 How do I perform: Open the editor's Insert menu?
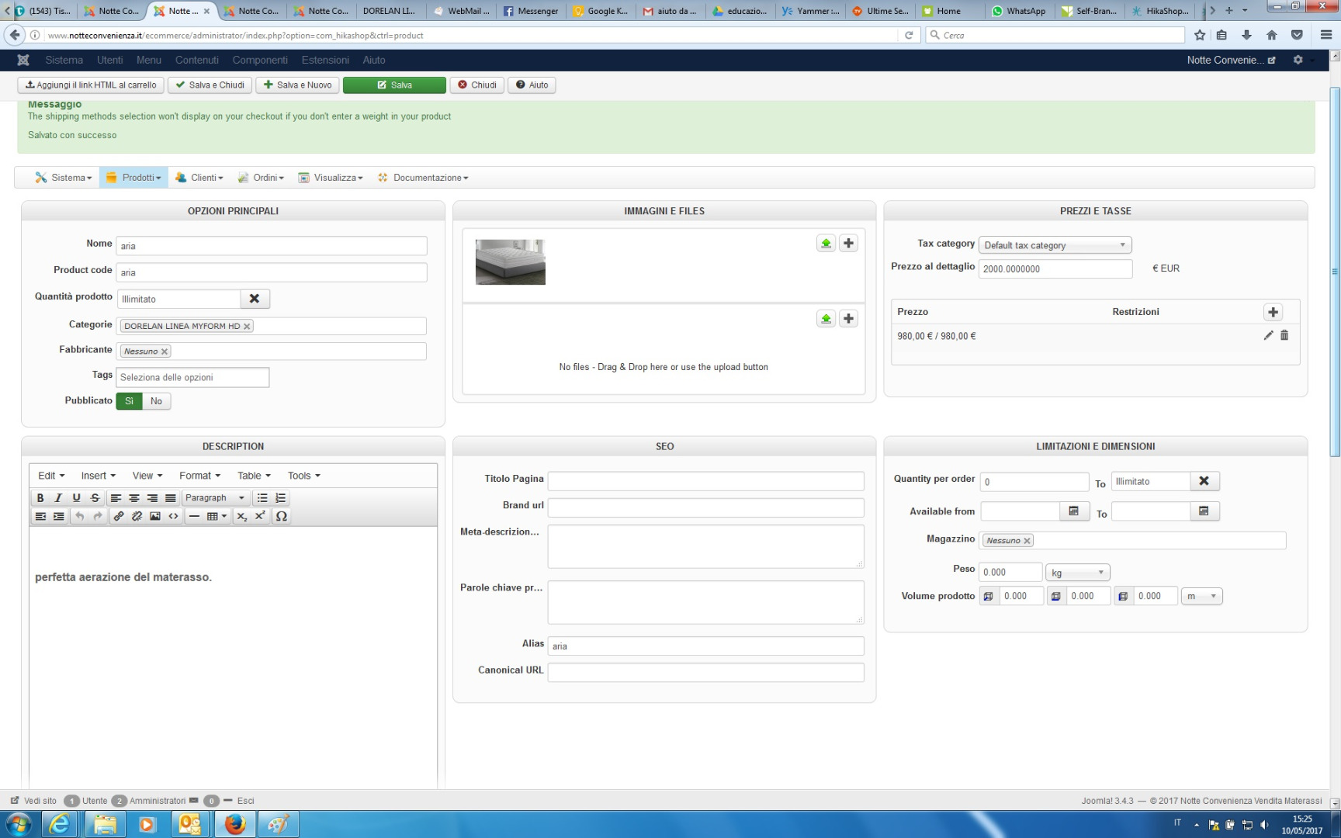(x=99, y=476)
